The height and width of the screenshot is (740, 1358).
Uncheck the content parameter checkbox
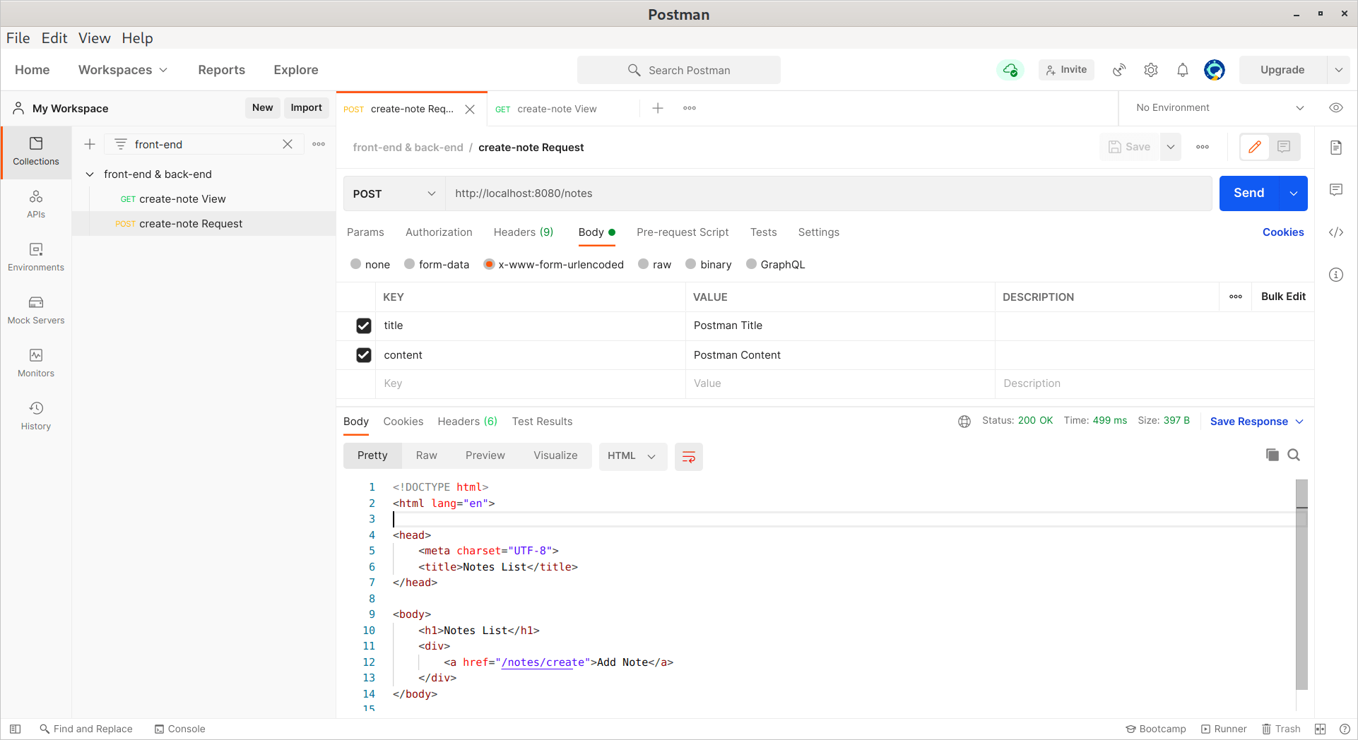(364, 355)
